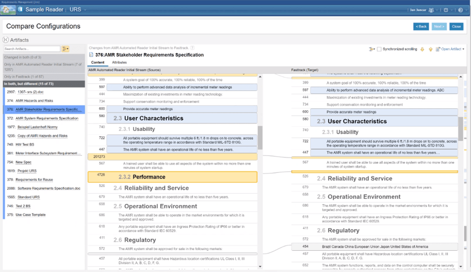Click the info help icon beside Fasttrack text
Image resolution: width=471 pixels, height=272 pixels.
click(192, 48)
